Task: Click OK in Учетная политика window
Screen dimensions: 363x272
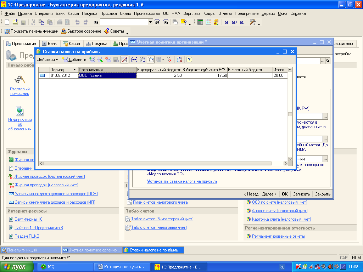Action: click(285, 194)
